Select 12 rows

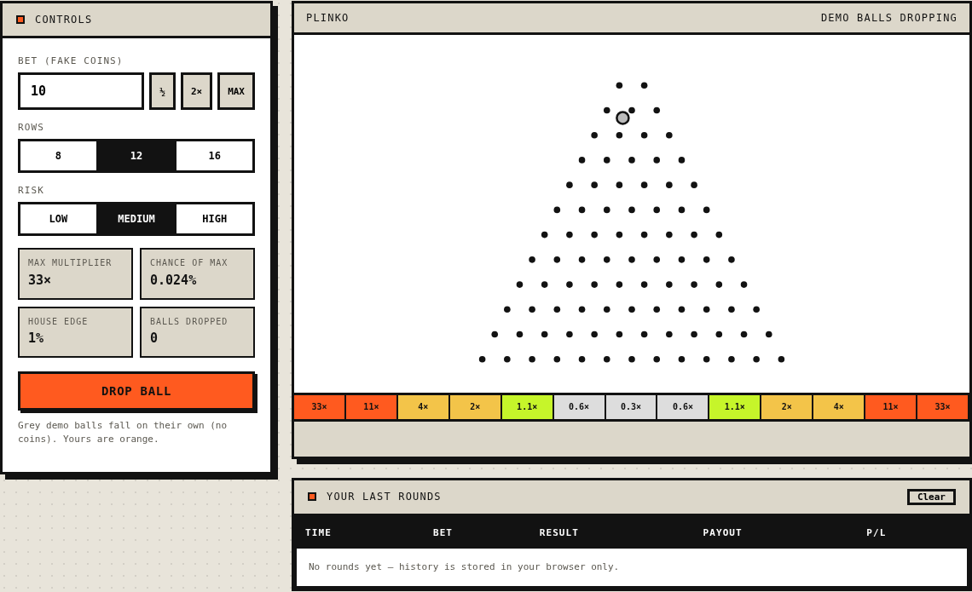pos(136,155)
